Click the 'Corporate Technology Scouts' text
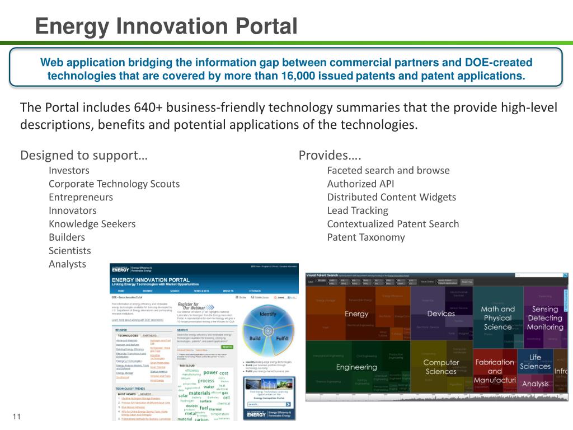This screenshot has height=430, width=573. pos(114,184)
